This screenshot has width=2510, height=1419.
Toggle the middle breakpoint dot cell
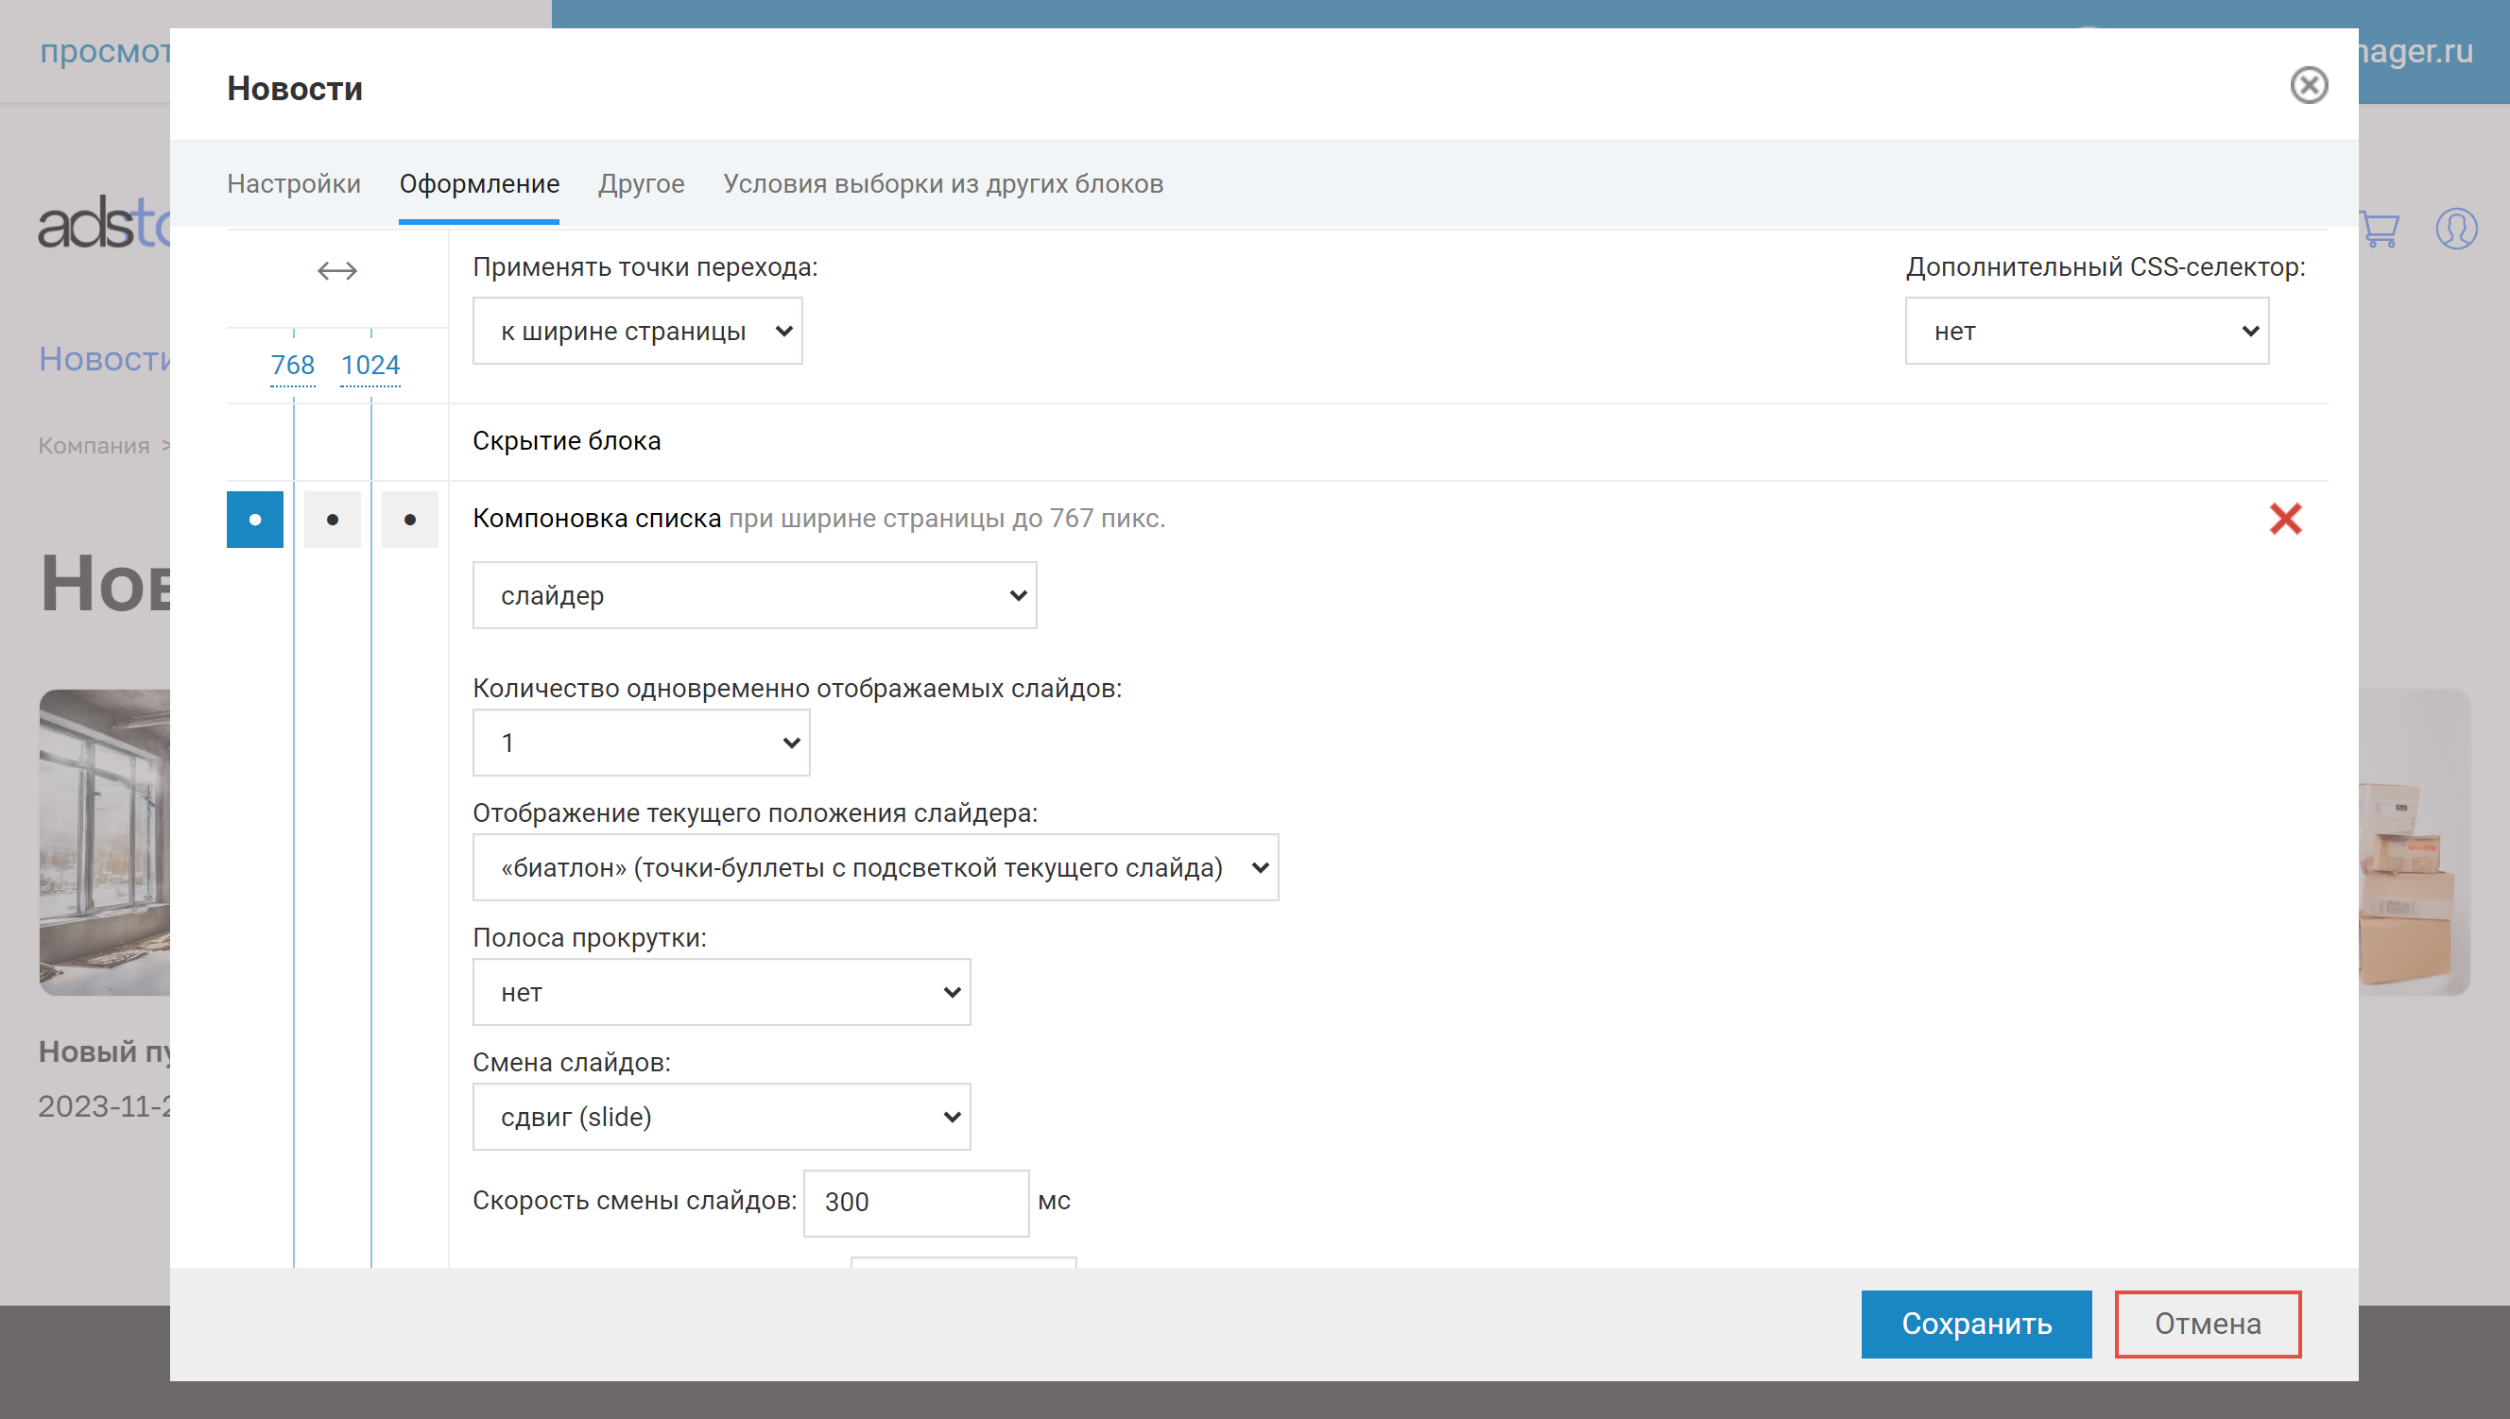click(x=333, y=520)
